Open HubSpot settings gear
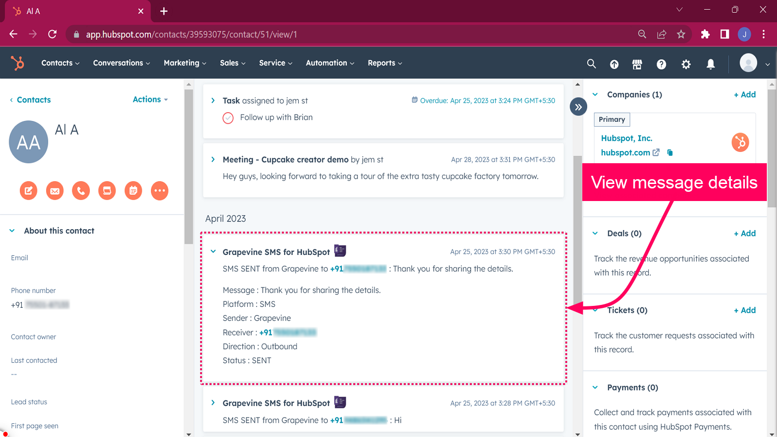777x437 pixels. [686, 64]
